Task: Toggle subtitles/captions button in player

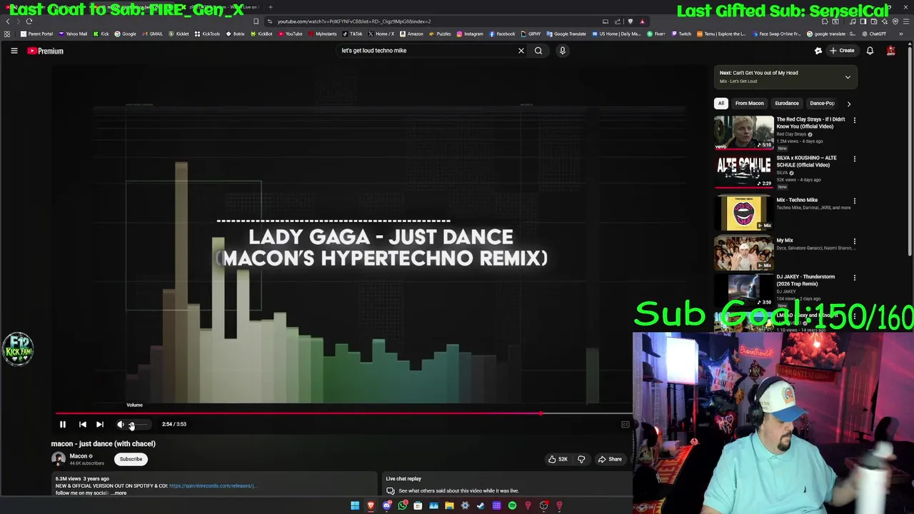Action: [625, 425]
